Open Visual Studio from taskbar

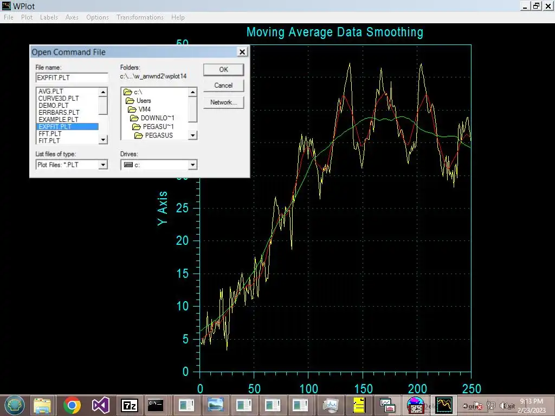point(100,405)
